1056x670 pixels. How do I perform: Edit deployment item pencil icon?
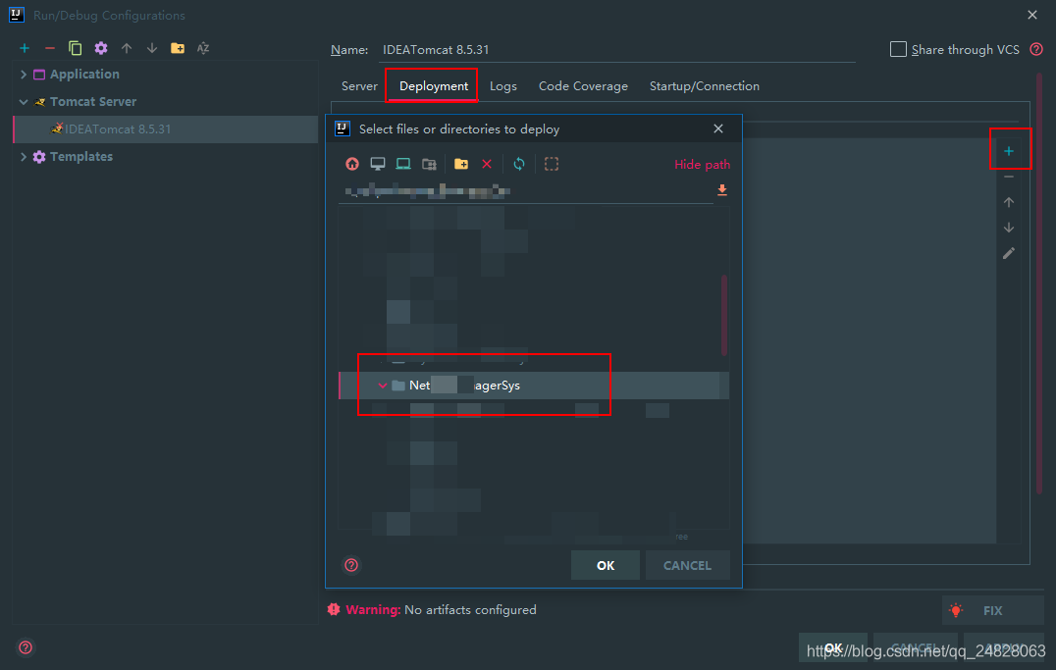click(1009, 253)
